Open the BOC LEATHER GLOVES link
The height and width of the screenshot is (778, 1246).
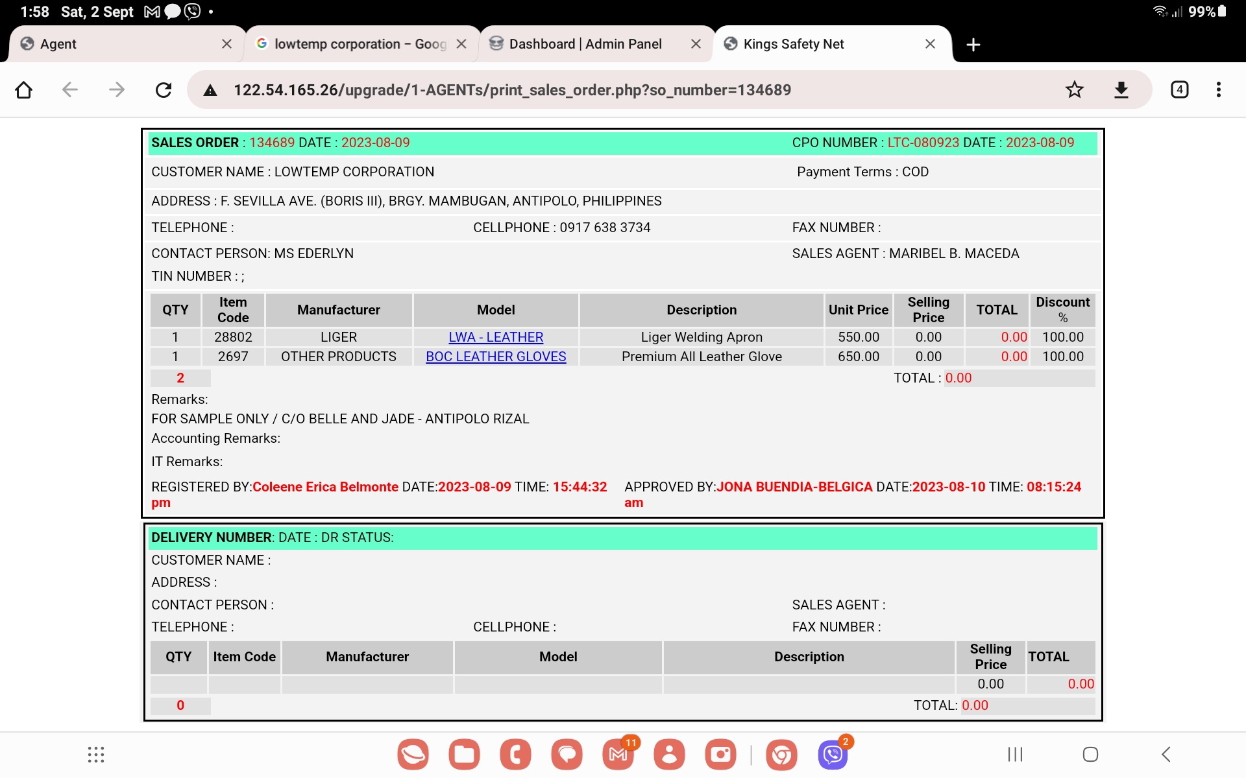click(496, 357)
